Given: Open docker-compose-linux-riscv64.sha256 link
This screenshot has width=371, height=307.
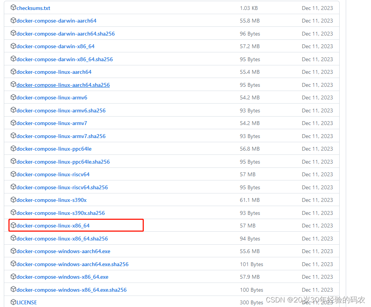Looking at the screenshot, I should click(62, 188).
